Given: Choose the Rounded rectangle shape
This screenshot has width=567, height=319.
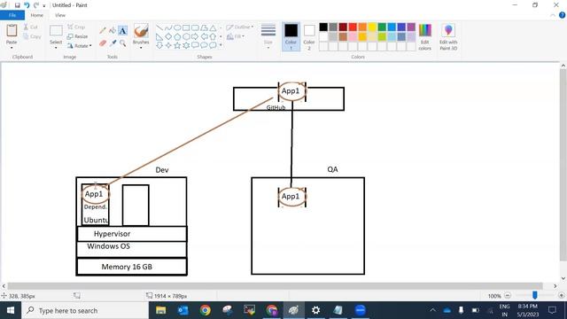Looking at the screenshot, I should (x=195, y=27).
